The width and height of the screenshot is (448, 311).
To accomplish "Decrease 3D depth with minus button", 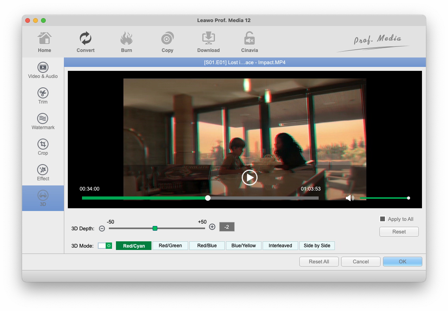I will [102, 228].
